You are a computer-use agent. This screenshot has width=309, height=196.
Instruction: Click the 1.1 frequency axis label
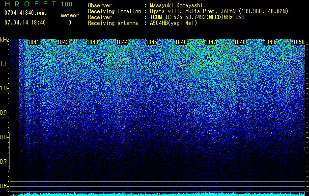4,64
